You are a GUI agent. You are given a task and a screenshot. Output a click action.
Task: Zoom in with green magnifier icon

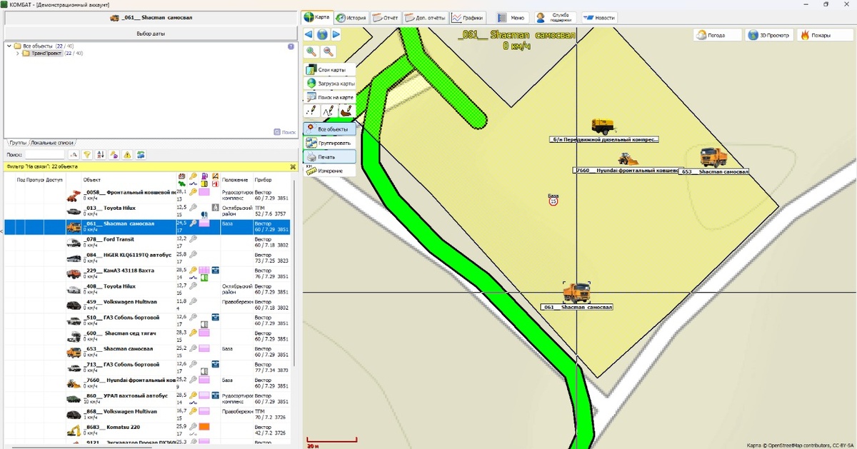click(x=311, y=51)
